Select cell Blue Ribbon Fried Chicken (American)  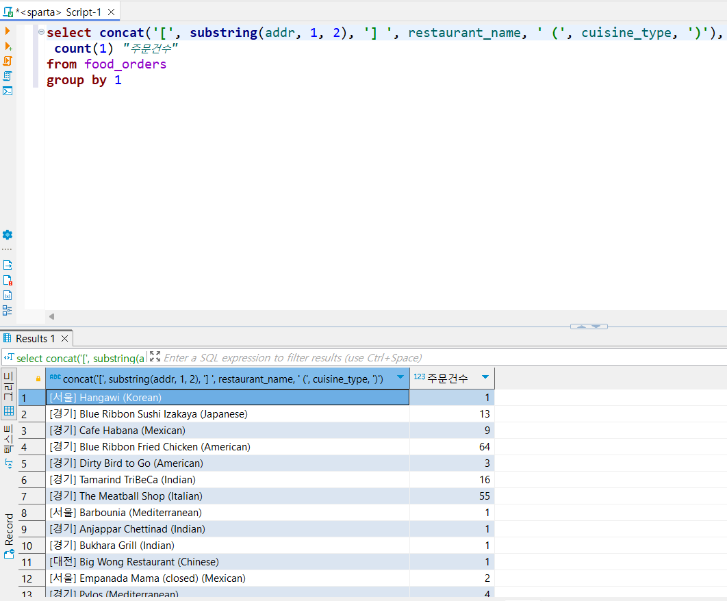pos(227,446)
